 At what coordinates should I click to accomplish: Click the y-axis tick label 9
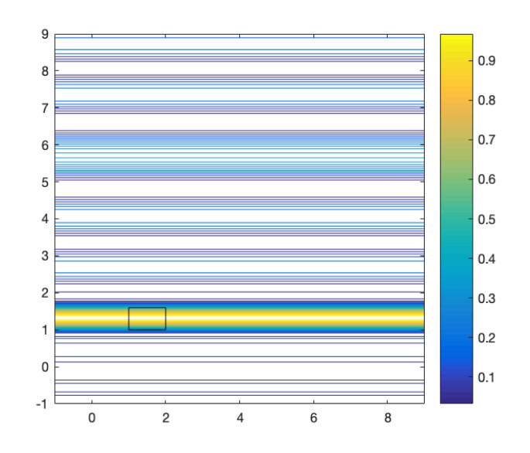click(x=45, y=34)
